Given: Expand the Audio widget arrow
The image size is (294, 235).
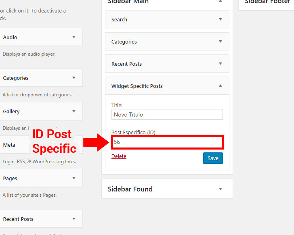Looking at the screenshot, I should pos(74,37).
